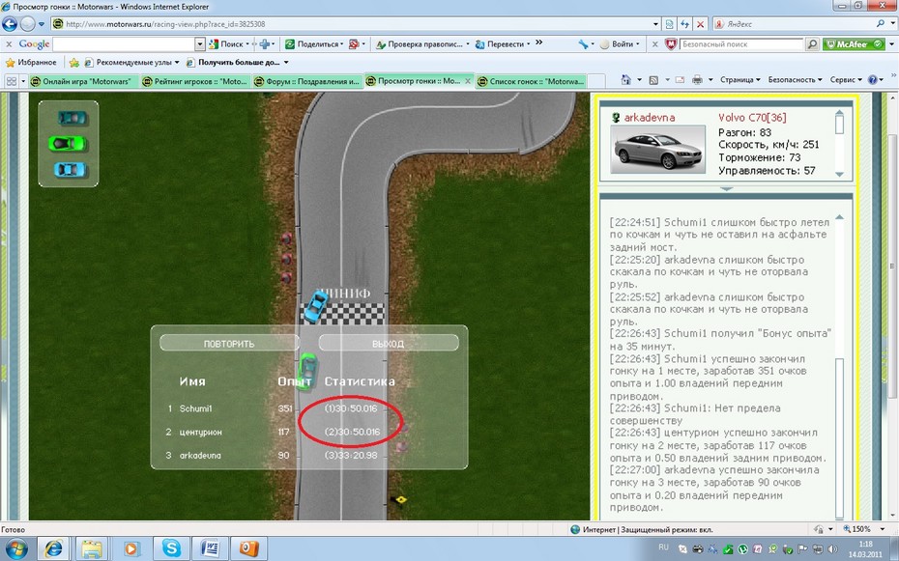Launch Windows Media Player from taskbar
Viewport: 899px width, 561px height.
point(130,548)
